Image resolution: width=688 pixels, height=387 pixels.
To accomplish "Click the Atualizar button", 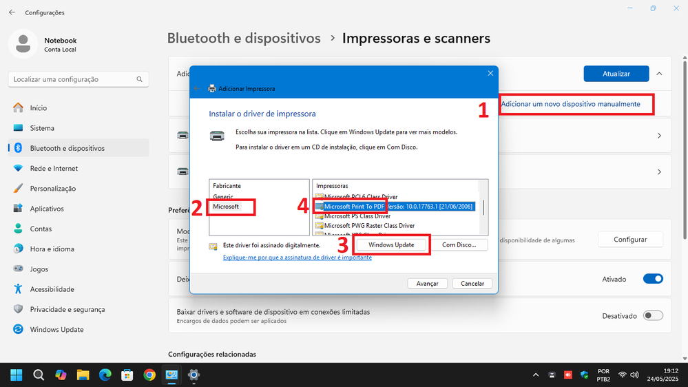I will tap(616, 74).
